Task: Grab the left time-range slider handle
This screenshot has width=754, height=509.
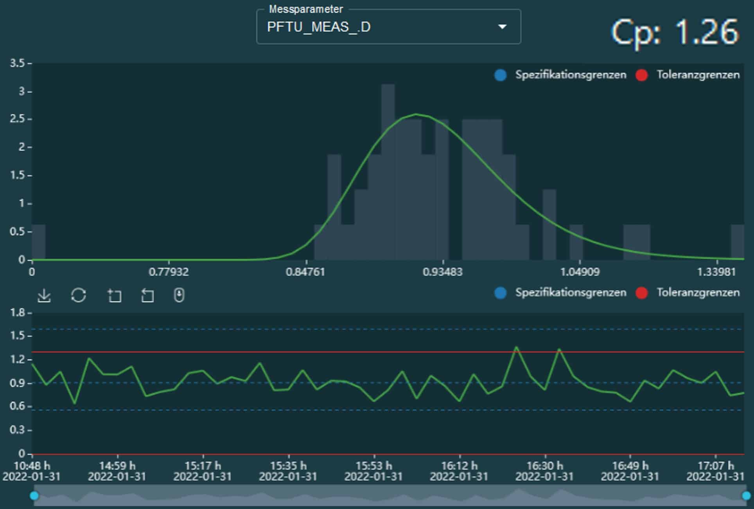Action: coord(34,496)
